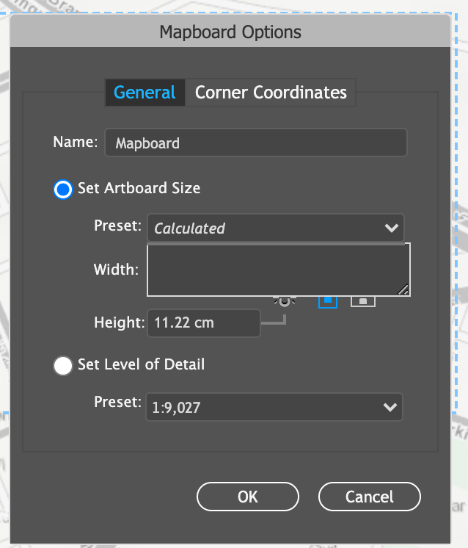Enable the Set Artboard Size radio button
The width and height of the screenshot is (468, 548).
[x=64, y=189]
